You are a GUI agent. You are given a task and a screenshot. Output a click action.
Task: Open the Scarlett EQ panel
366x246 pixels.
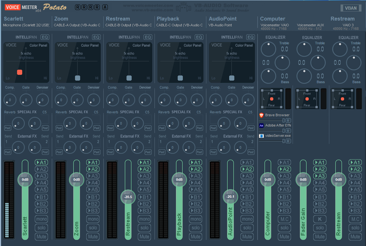pos(45,37)
